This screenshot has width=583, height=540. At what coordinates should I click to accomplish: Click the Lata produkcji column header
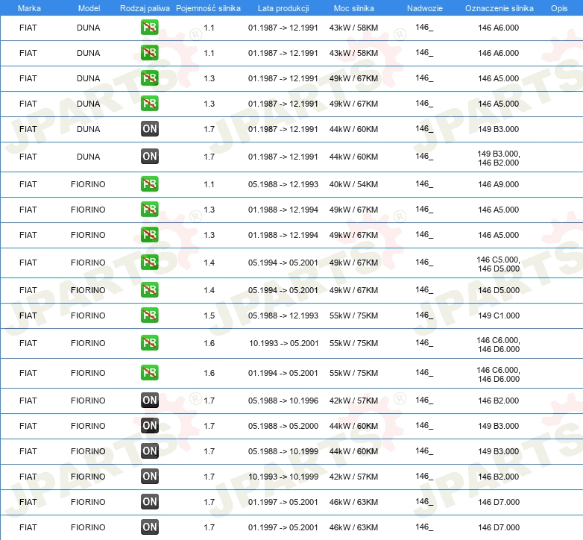[x=283, y=8]
